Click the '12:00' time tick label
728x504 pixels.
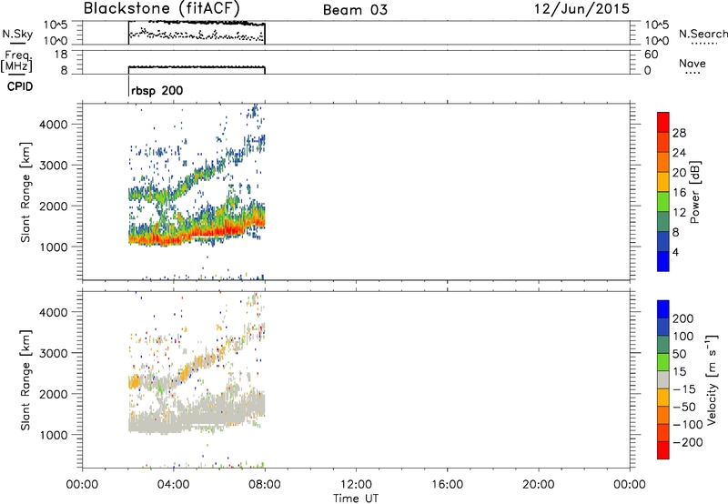click(x=356, y=485)
